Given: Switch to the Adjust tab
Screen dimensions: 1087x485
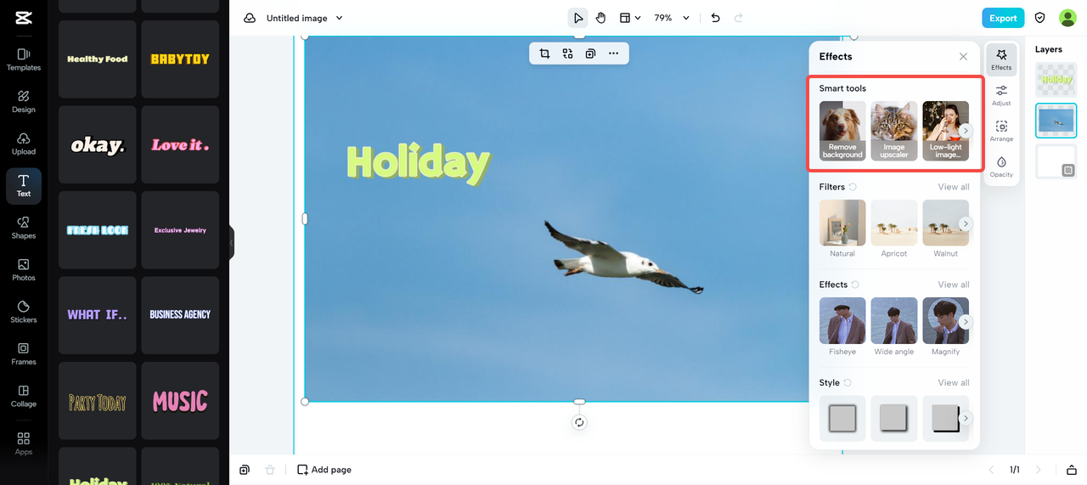Looking at the screenshot, I should (1001, 95).
